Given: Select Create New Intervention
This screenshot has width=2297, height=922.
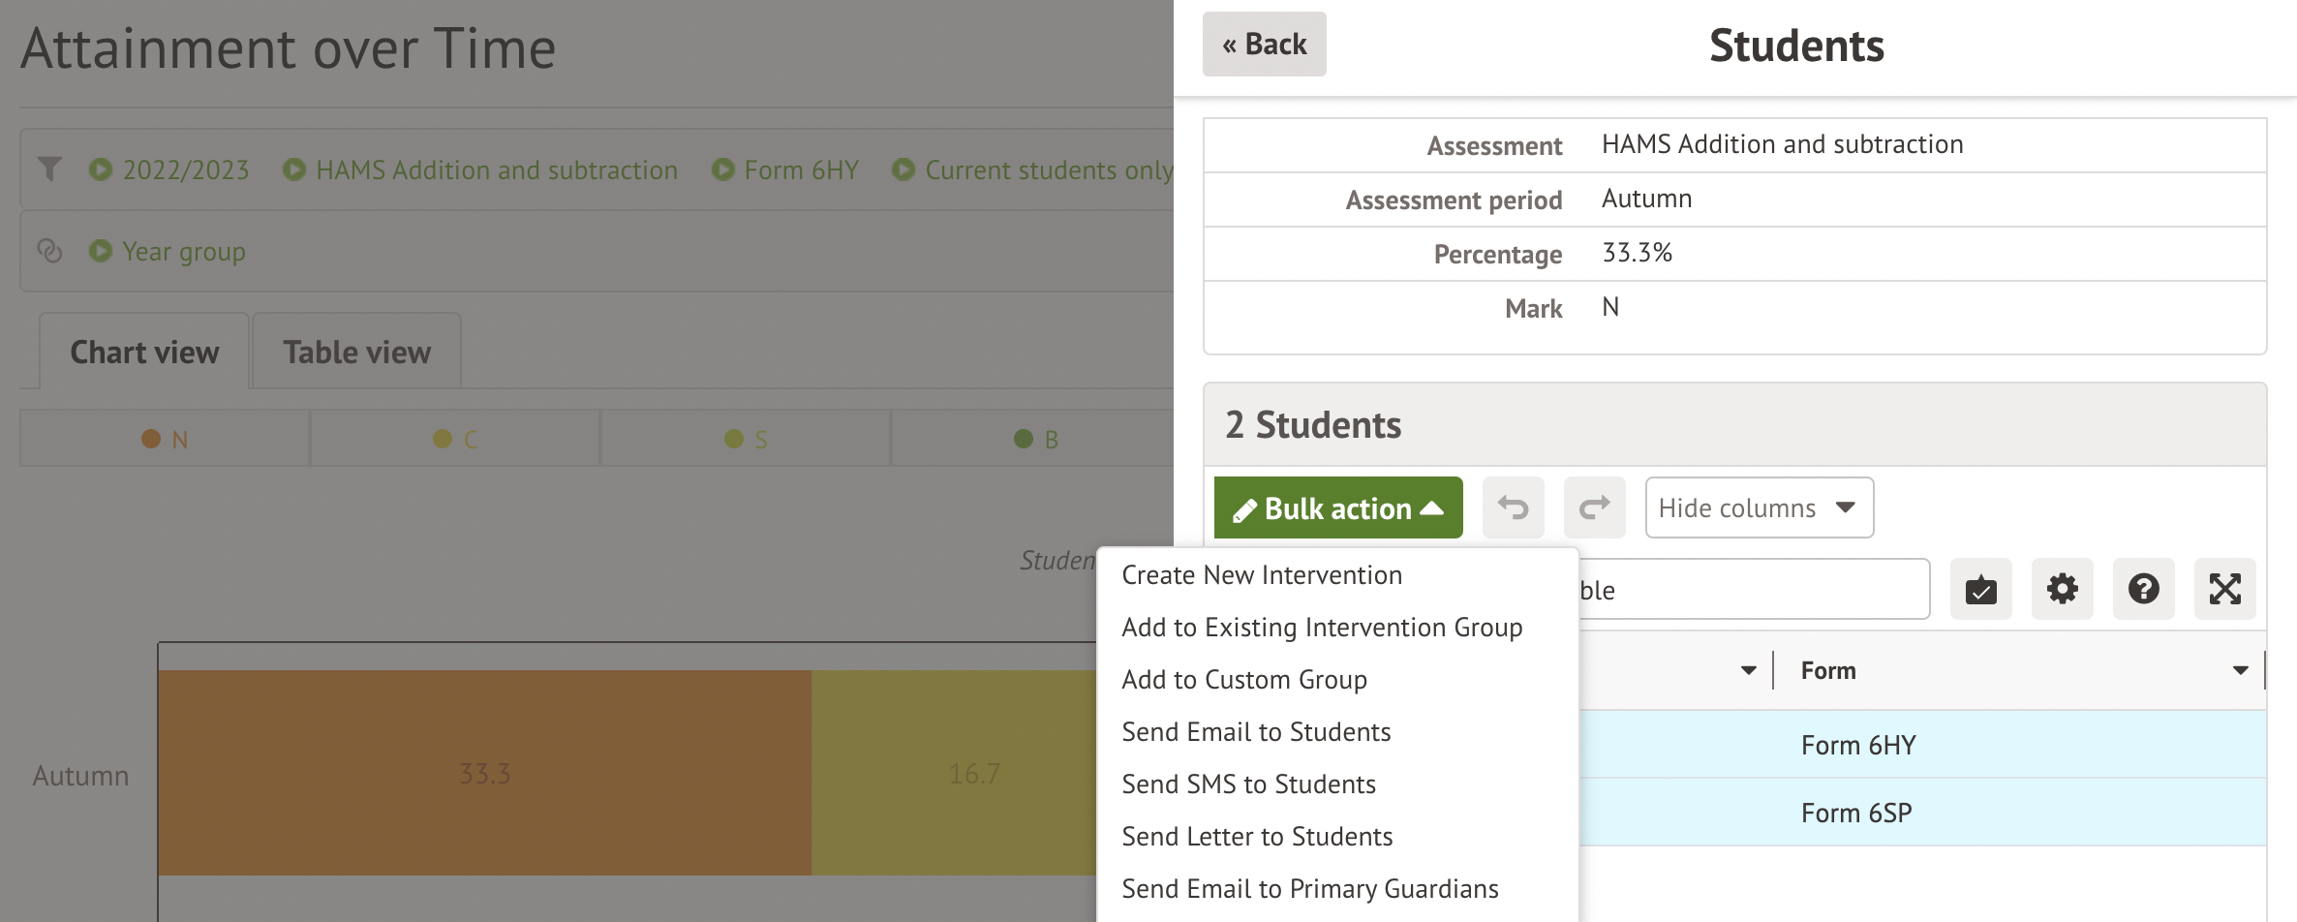Looking at the screenshot, I should coord(1261,575).
